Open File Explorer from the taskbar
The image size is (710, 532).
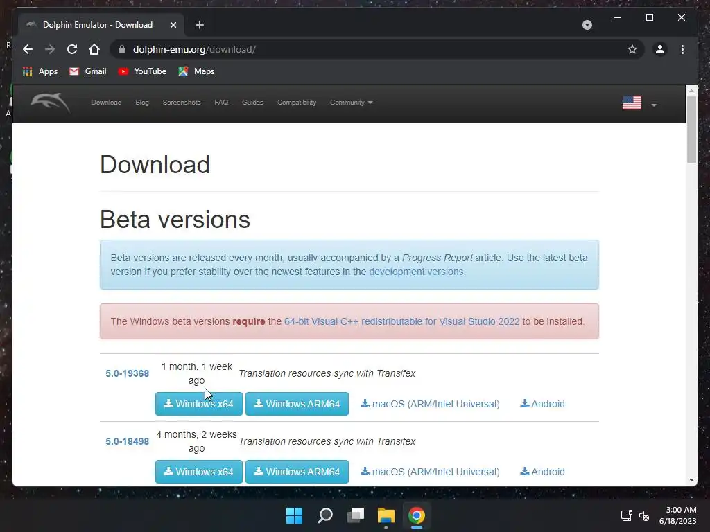click(386, 515)
